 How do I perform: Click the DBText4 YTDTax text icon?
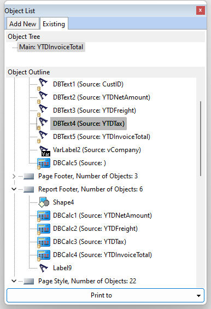point(43,124)
